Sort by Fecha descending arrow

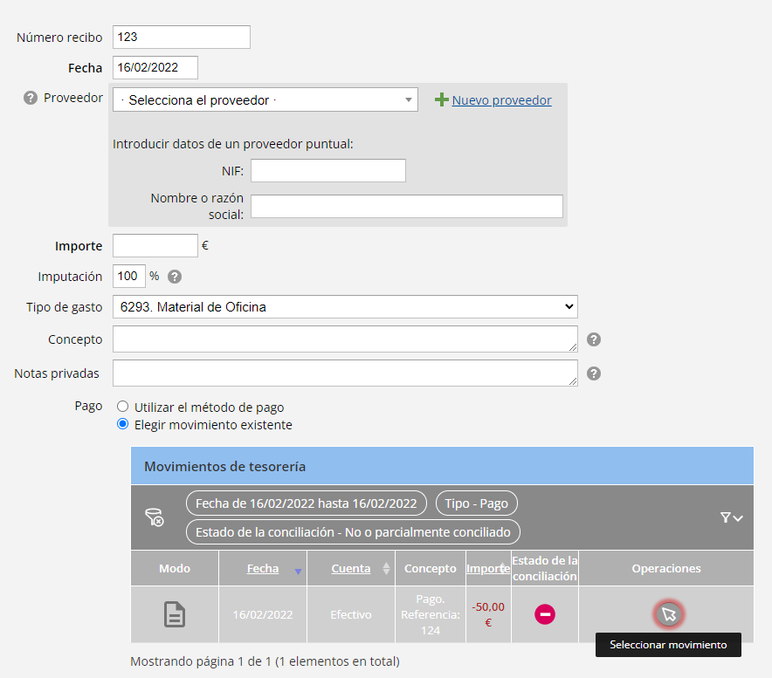click(x=298, y=572)
